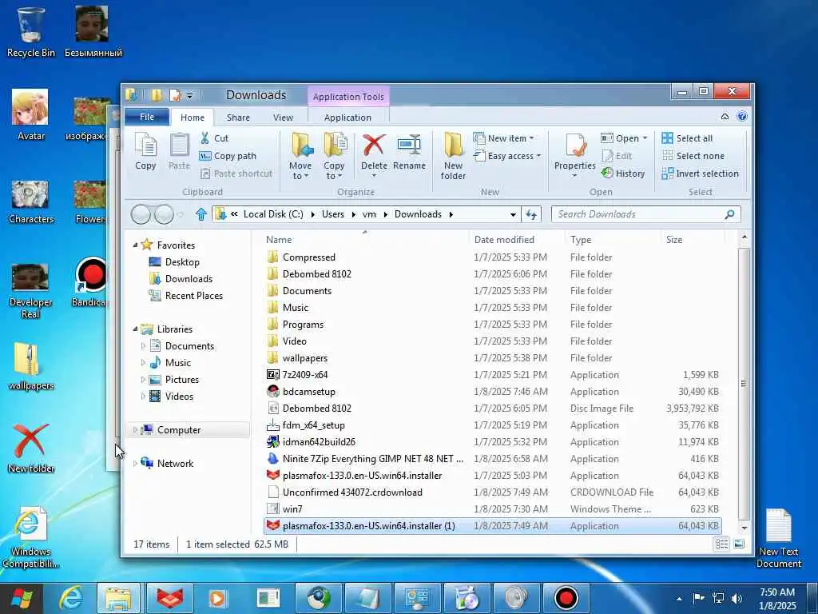The height and width of the screenshot is (614, 818).
Task: Click Copy path in Clipboard group
Action: 228,156
